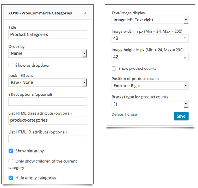198x188 pixels.
Task: Enable Only show children of current category
Action: tap(11, 161)
